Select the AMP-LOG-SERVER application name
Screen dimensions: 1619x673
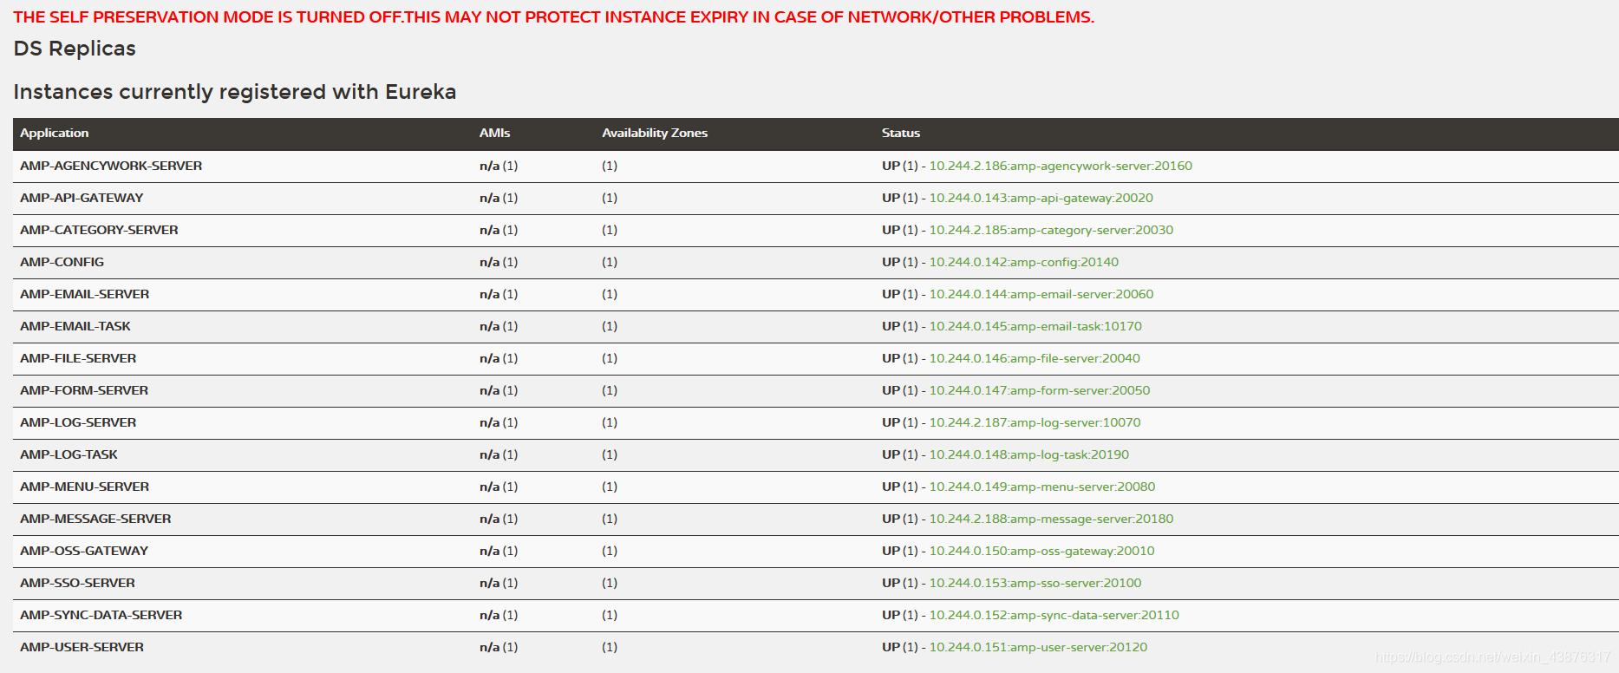click(78, 422)
